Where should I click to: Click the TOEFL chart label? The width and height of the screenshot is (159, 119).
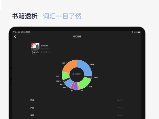click(58, 81)
